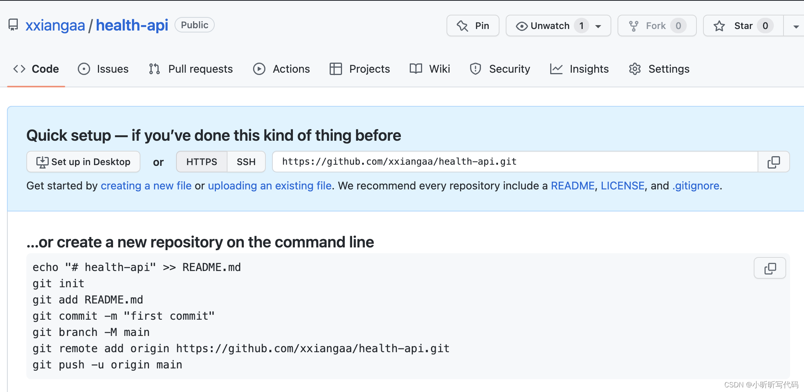The height and width of the screenshot is (392, 804).
Task: Copy the repository URL to clipboard
Action: [x=774, y=162]
